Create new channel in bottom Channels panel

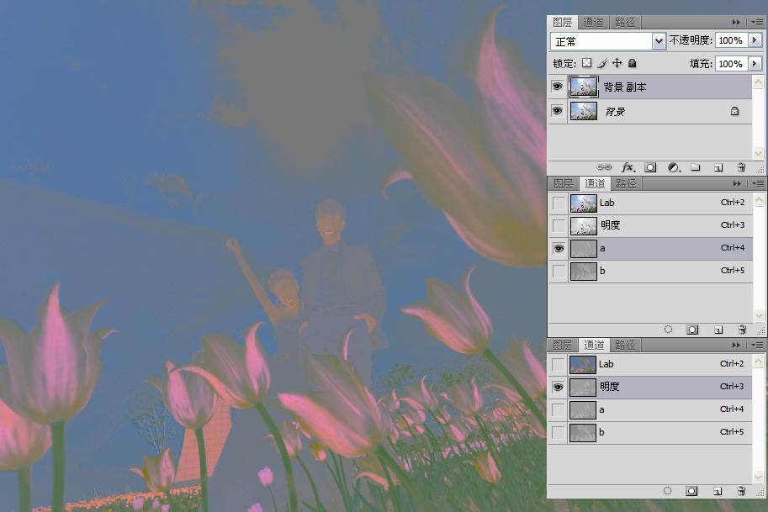point(717,490)
